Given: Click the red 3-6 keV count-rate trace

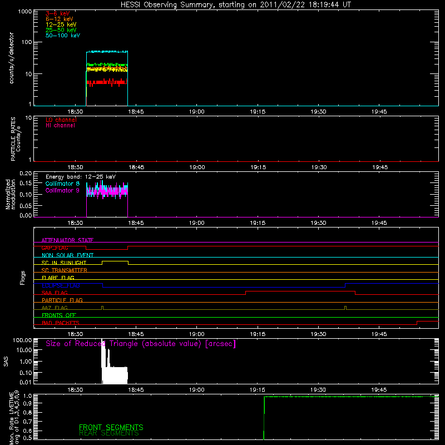Looking at the screenshot, I should tap(106, 82).
